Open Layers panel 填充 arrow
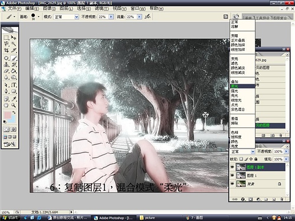295x221 pixels. [x=286, y=159]
